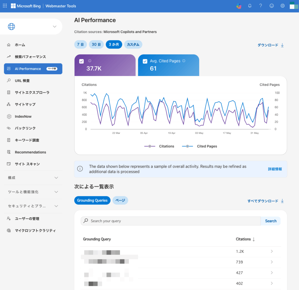The height and width of the screenshot is (290, 299).
Task: Open the help question mark icon
Action: 260,6
